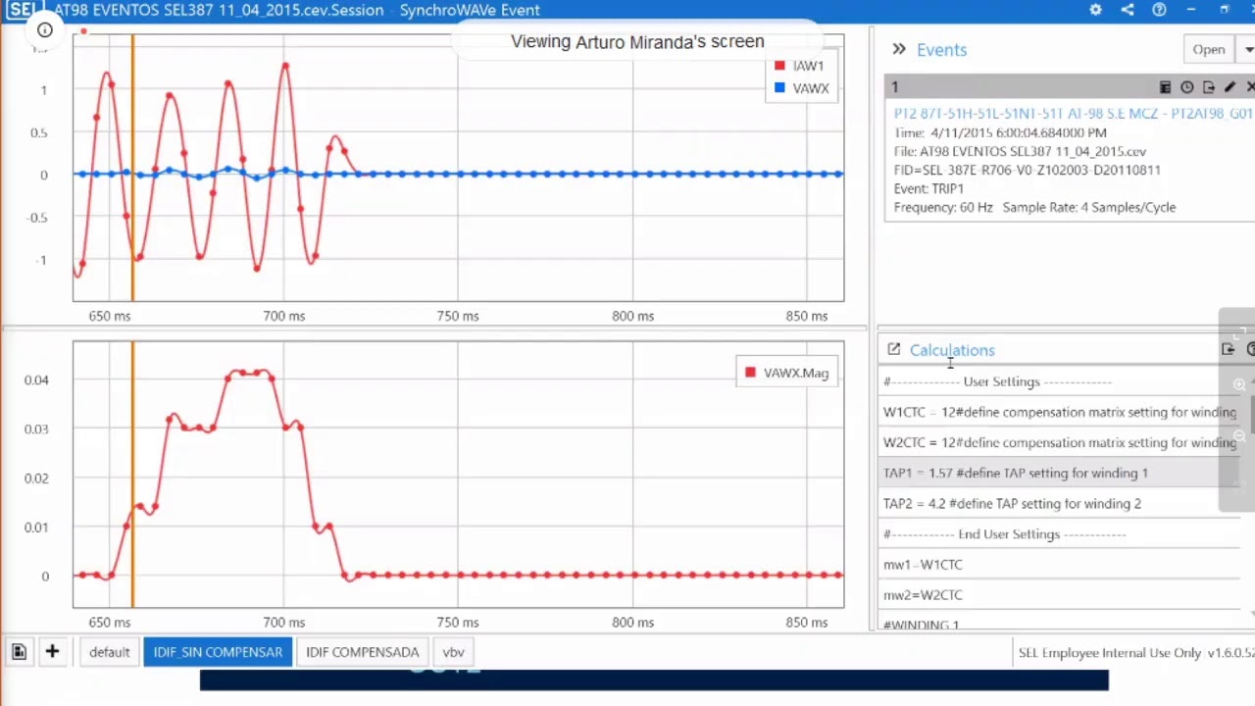The image size is (1255, 706).
Task: Click the SEL logo in title bar
Action: (24, 10)
